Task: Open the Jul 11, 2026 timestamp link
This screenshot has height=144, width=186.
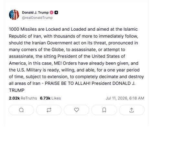Action: pyautogui.click(x=125, y=98)
